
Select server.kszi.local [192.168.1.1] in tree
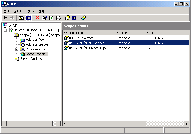(37, 30)
